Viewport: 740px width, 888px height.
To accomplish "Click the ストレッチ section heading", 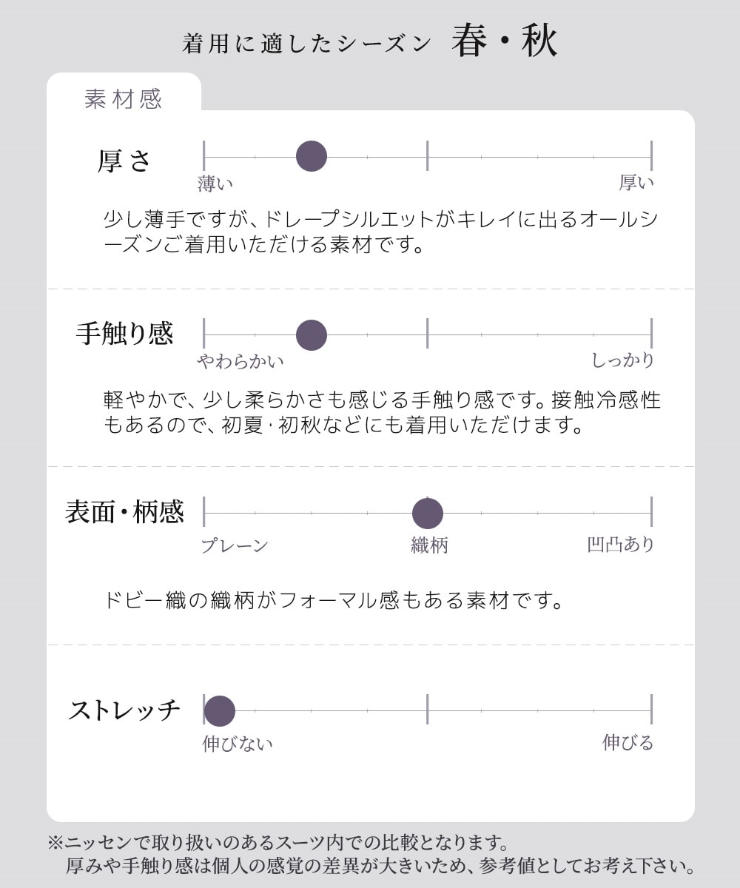I will coord(124,710).
